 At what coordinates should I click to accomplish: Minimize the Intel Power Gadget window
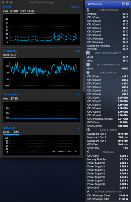point(7,2)
